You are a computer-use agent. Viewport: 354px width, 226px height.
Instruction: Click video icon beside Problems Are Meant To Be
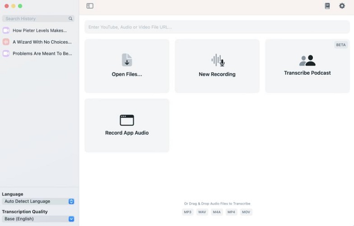pos(6,53)
